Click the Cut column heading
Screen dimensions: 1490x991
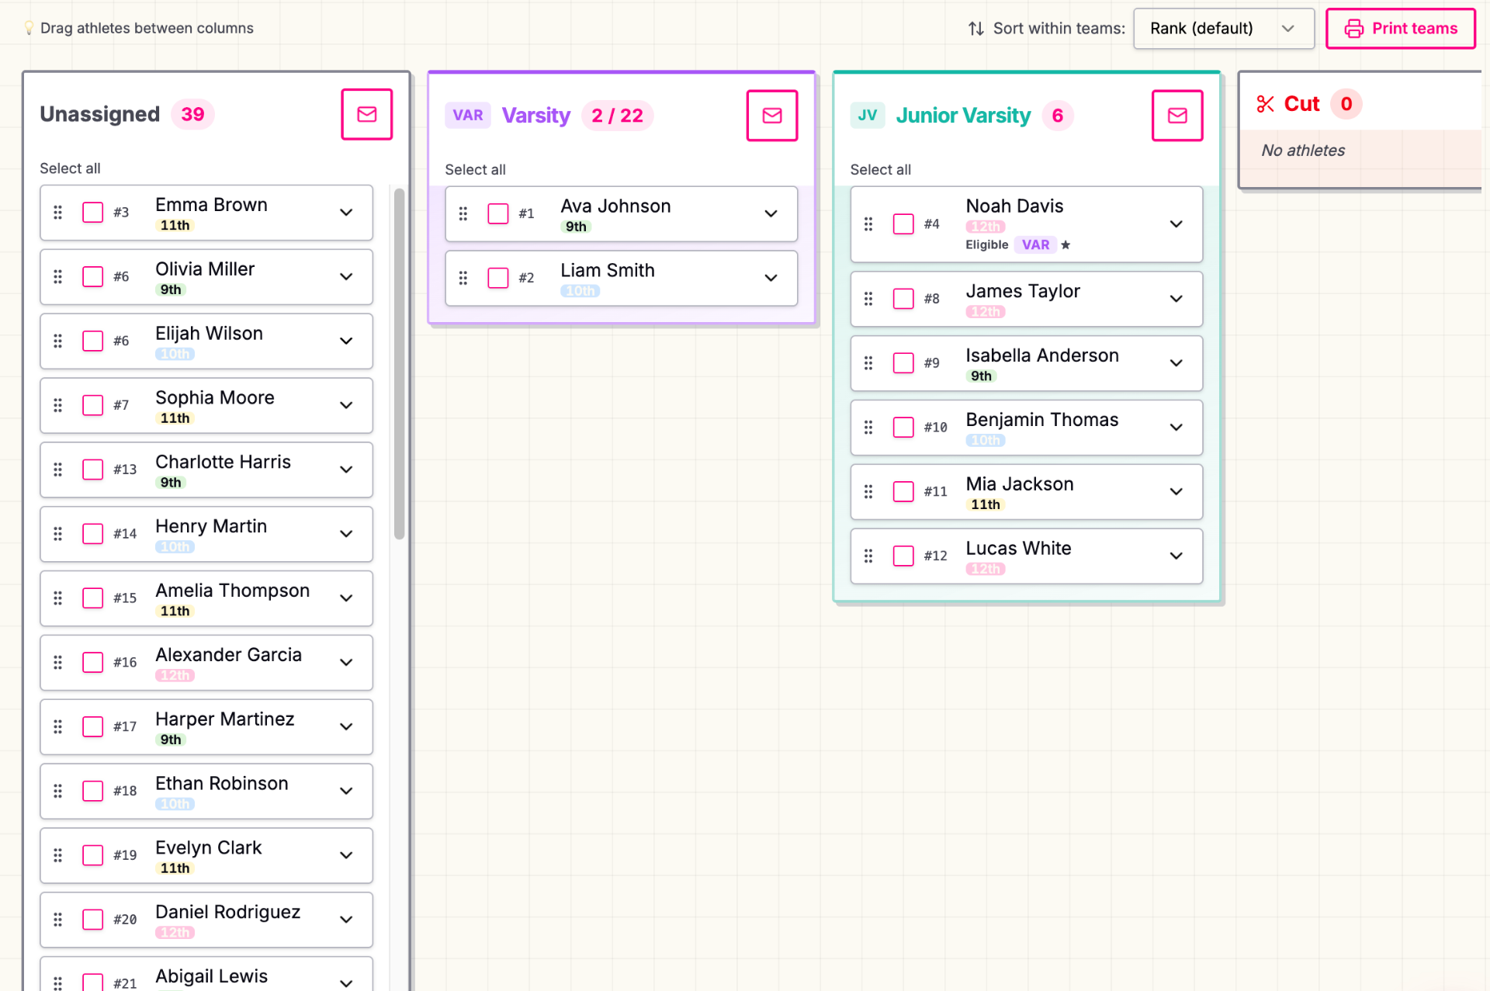click(x=1301, y=104)
